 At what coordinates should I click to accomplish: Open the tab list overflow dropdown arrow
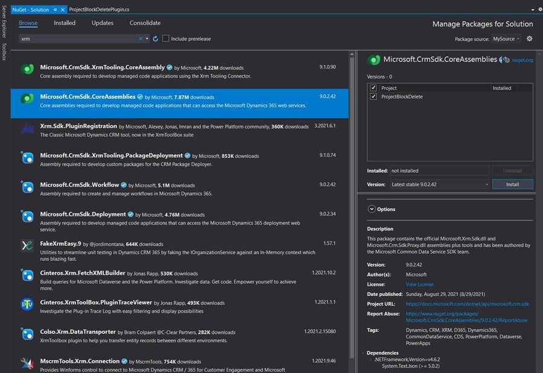(533, 10)
